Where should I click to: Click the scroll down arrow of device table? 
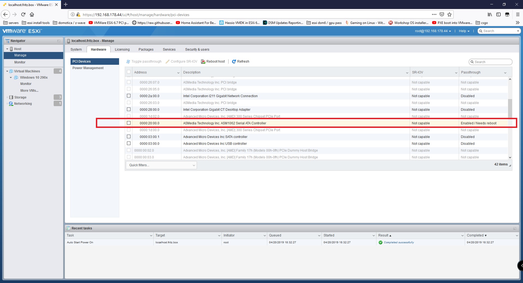[x=510, y=157]
